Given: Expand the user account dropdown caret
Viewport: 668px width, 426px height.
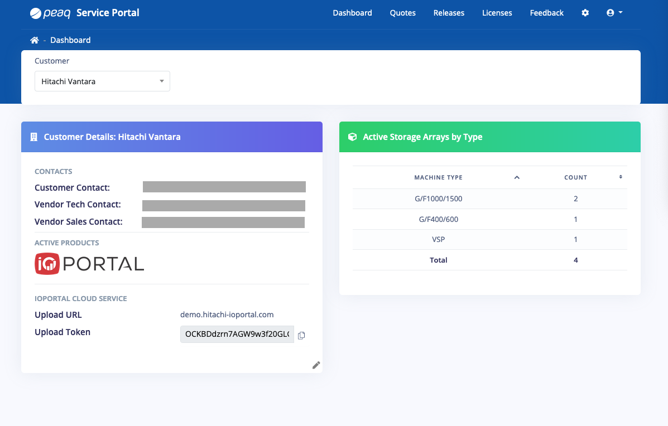Looking at the screenshot, I should tap(621, 12).
